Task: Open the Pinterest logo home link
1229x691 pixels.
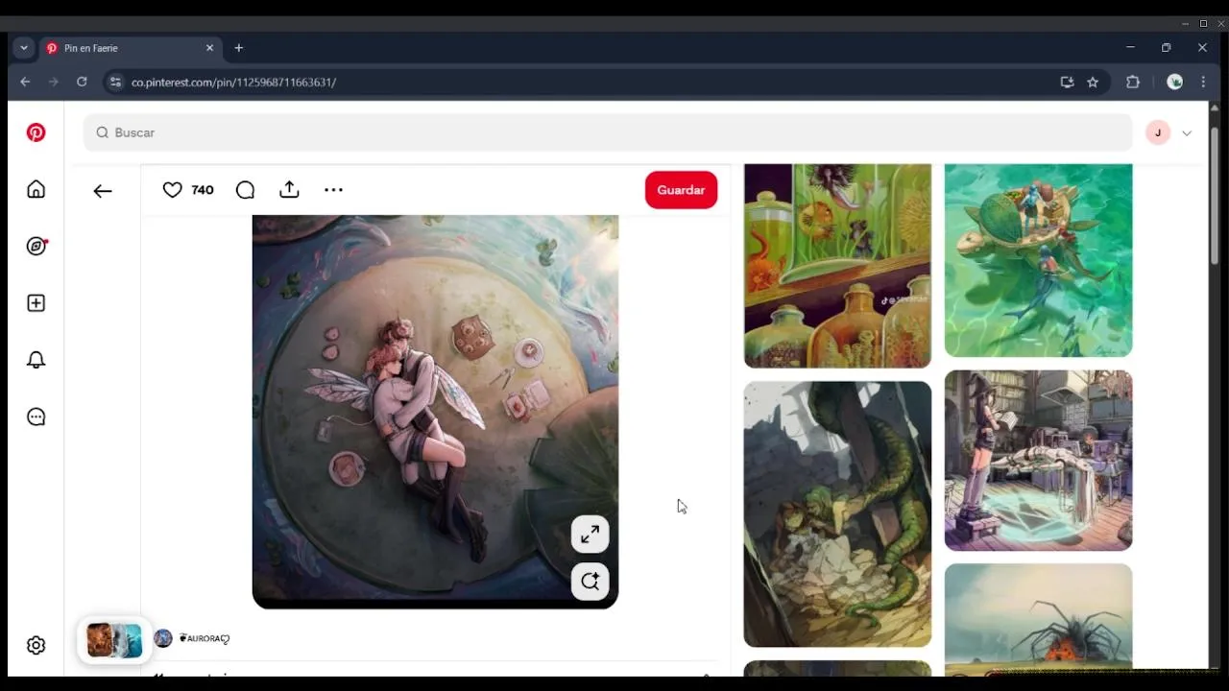Action: click(36, 132)
